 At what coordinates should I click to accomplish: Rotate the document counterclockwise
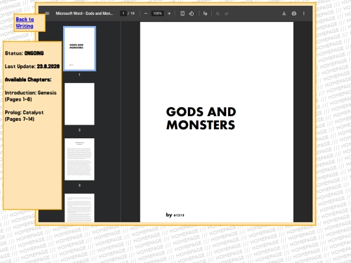(x=191, y=14)
